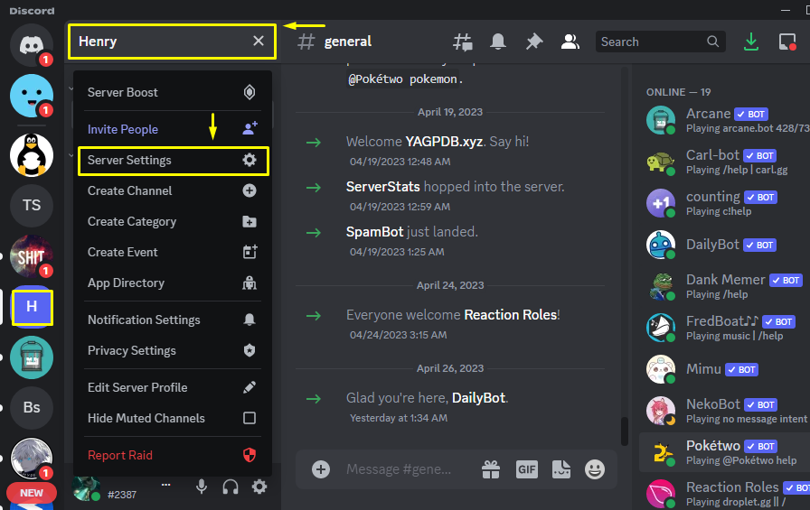Open Notification Settings menu entry
The image size is (810, 510).
[x=173, y=320]
